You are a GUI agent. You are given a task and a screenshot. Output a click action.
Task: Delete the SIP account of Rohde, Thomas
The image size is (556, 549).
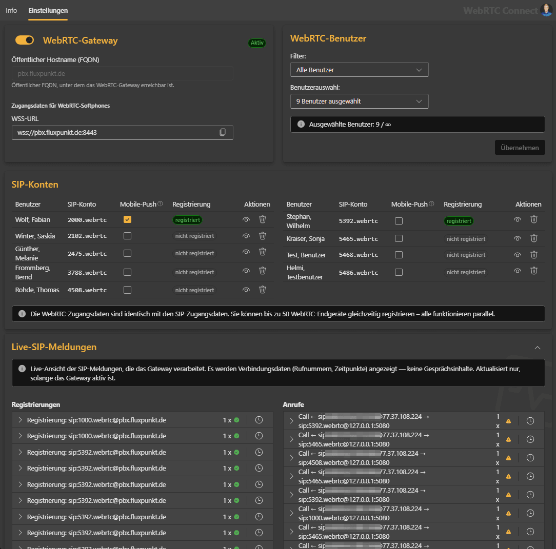pyautogui.click(x=263, y=290)
